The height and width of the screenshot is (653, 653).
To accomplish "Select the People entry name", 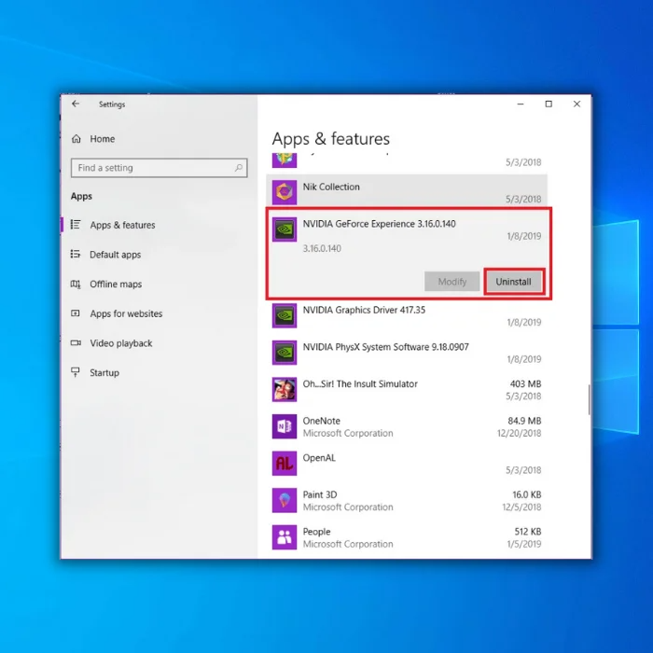I will (316, 532).
